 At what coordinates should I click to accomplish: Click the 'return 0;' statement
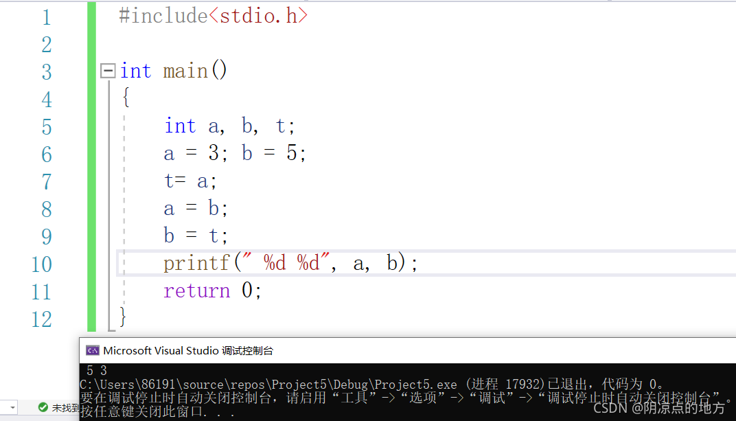point(212,291)
